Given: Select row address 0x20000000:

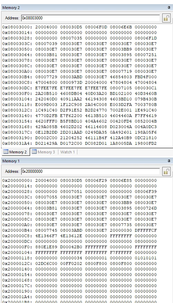Looking at the screenshot, I should (x=18, y=180).
